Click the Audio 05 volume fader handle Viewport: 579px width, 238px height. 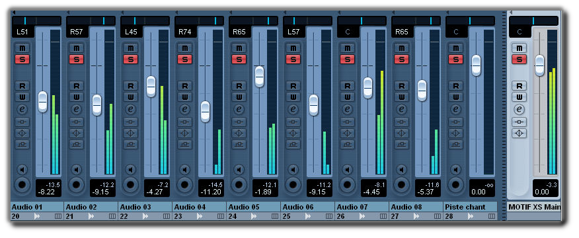260,77
